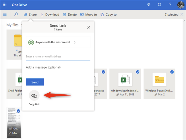Uncheck the windows keyfinders file
The height and width of the screenshot is (140, 186).
pos(137,72)
